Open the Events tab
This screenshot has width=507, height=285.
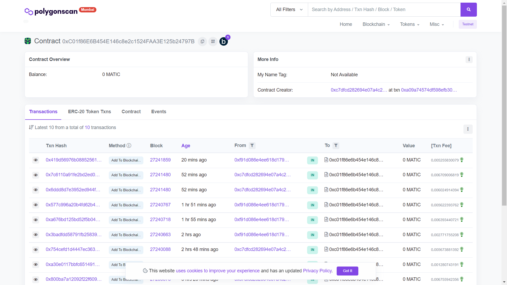158,112
